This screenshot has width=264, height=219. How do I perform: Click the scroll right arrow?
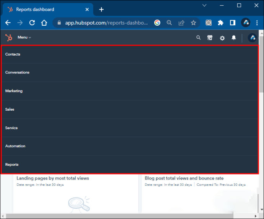[x=256, y=216]
